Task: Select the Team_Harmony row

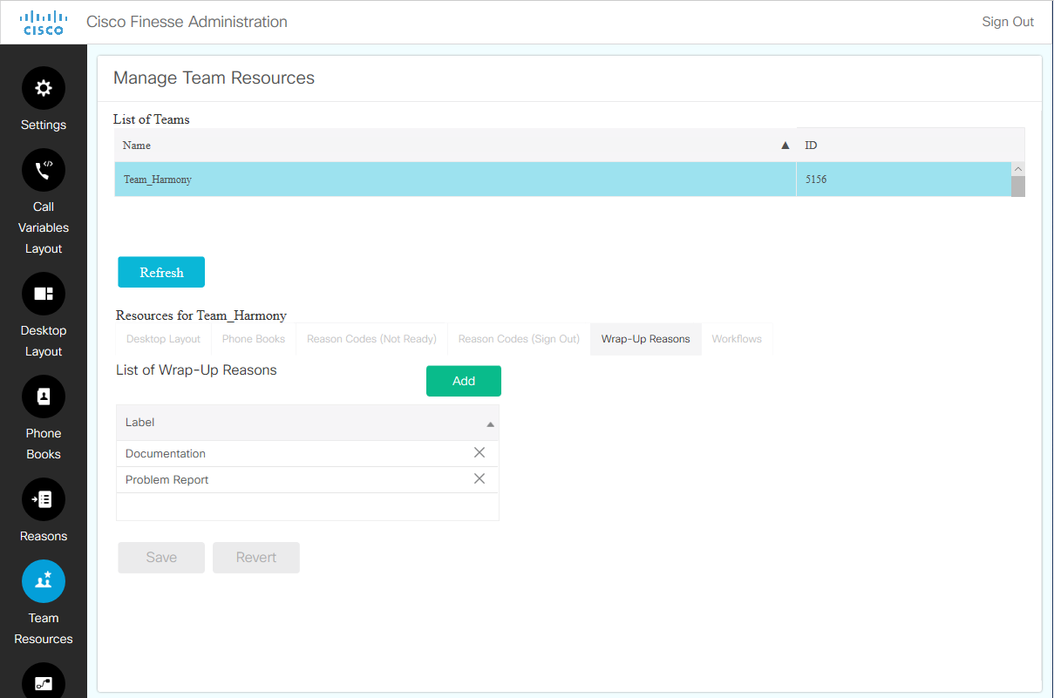Action: click(563, 180)
